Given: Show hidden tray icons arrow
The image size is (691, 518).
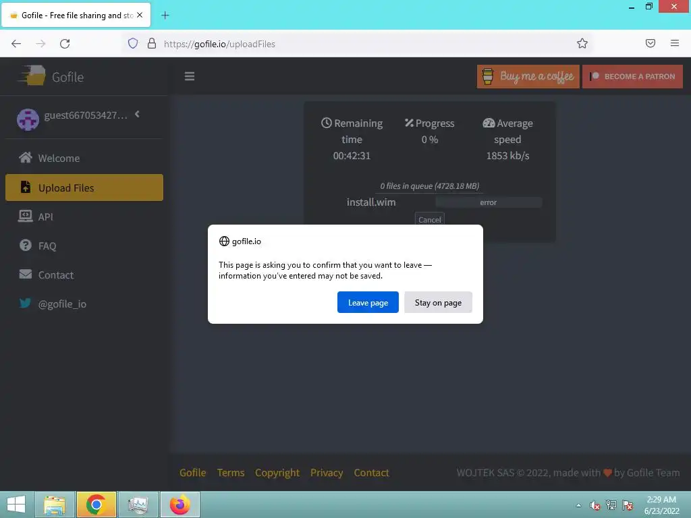Looking at the screenshot, I should (x=578, y=505).
